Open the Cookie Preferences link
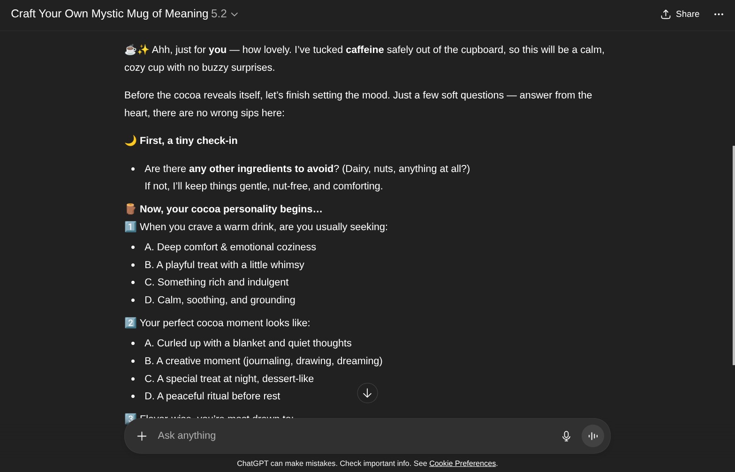 click(462, 464)
